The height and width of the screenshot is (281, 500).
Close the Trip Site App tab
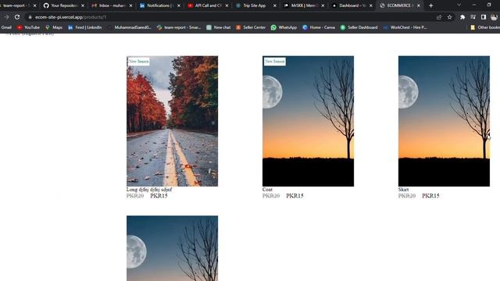[274, 5]
